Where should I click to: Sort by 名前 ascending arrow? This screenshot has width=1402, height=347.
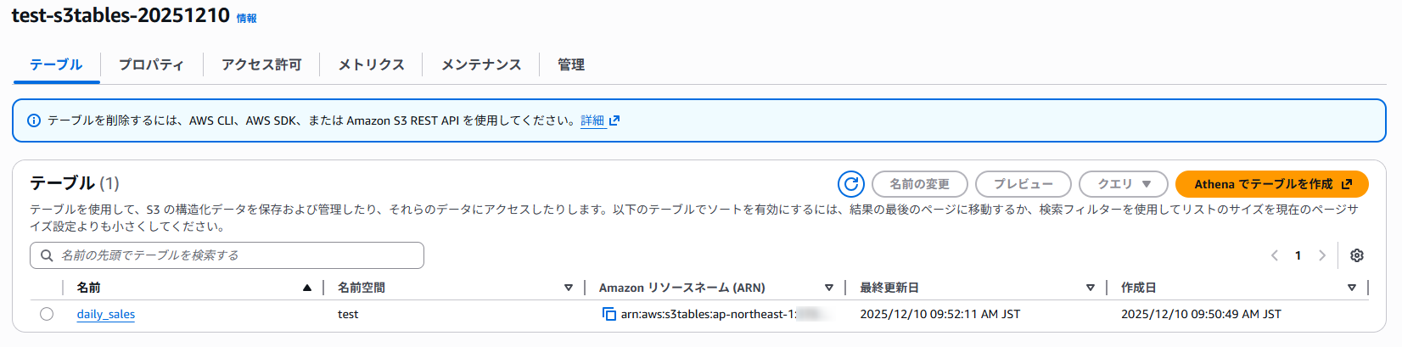[x=306, y=288]
